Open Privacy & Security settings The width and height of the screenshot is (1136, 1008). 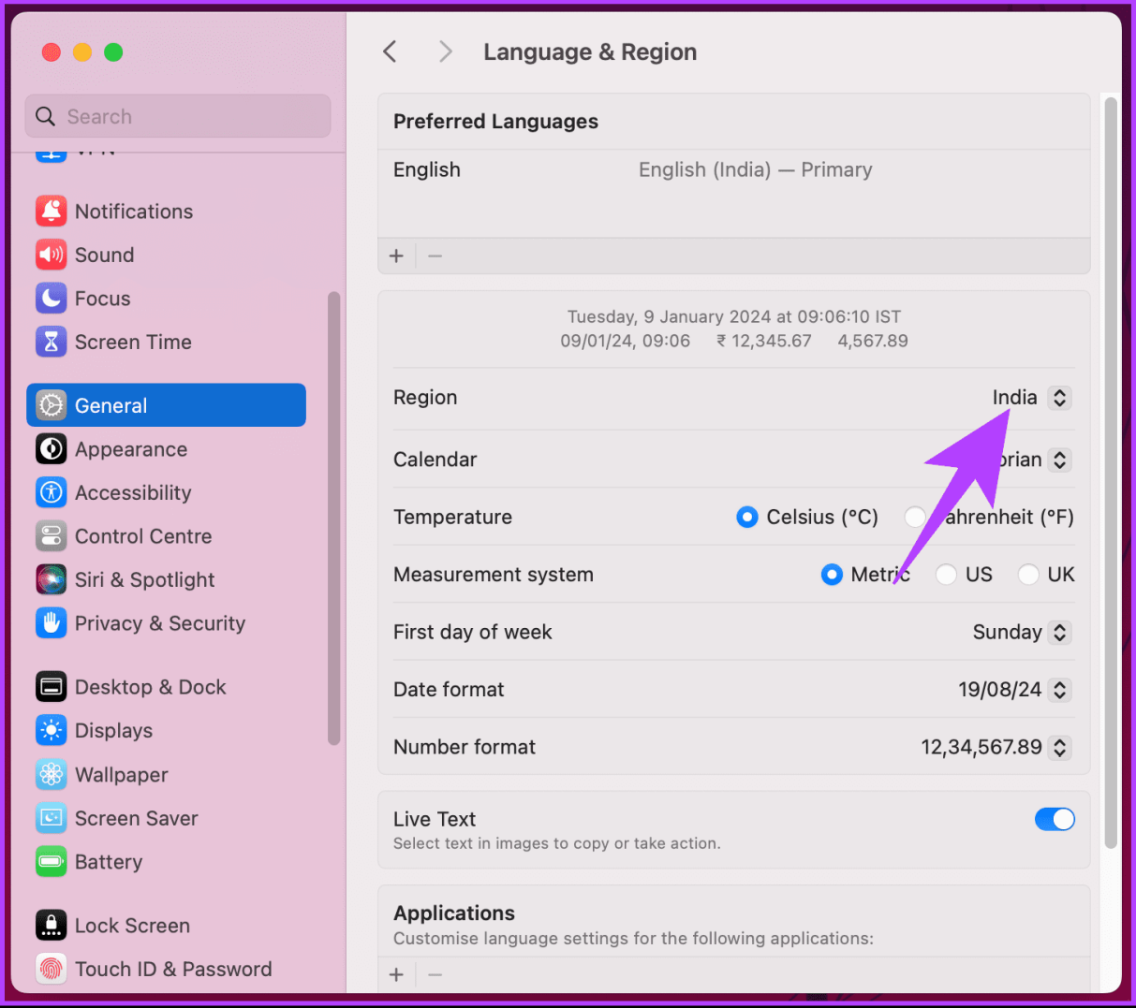tap(166, 623)
